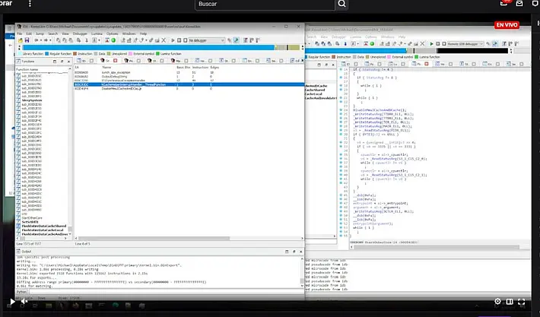This screenshot has width=540, height=317.
Task: Click the notification inbox icon with red badge
Action: click(503, 3)
